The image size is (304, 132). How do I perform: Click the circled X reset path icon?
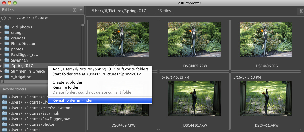pyautogui.click(x=3, y=18)
